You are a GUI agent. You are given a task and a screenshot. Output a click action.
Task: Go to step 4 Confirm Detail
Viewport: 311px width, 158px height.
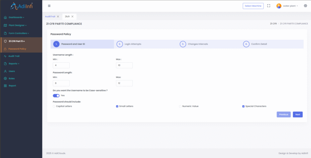click(x=272, y=44)
